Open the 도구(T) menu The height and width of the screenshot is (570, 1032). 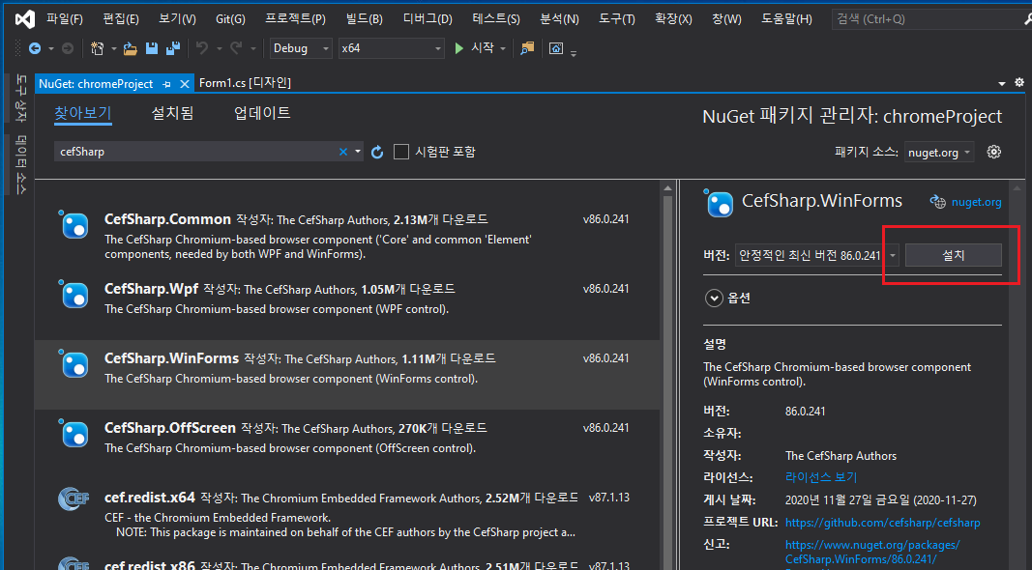coord(617,19)
